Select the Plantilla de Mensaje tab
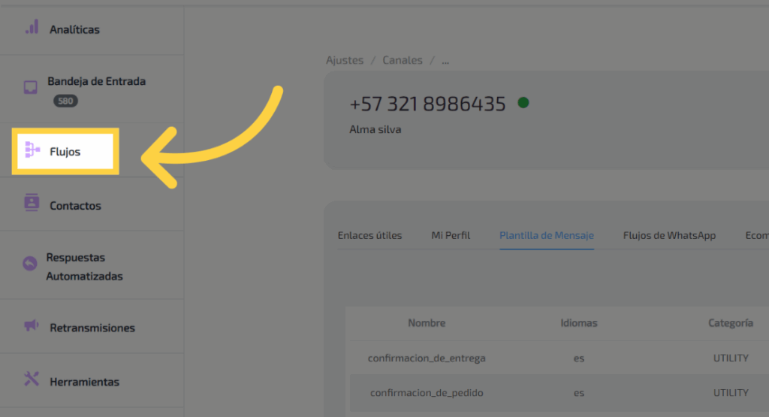 547,235
